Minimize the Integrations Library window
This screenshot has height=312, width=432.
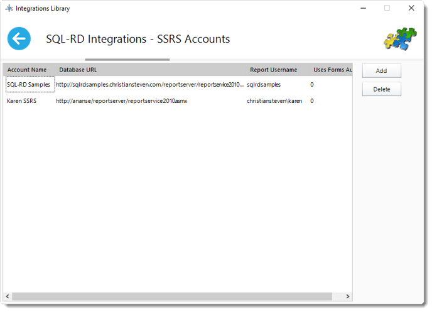[x=364, y=8]
